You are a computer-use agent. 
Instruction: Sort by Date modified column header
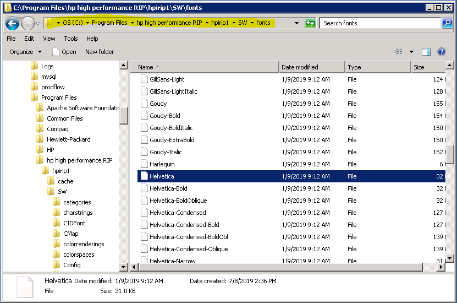click(312, 67)
